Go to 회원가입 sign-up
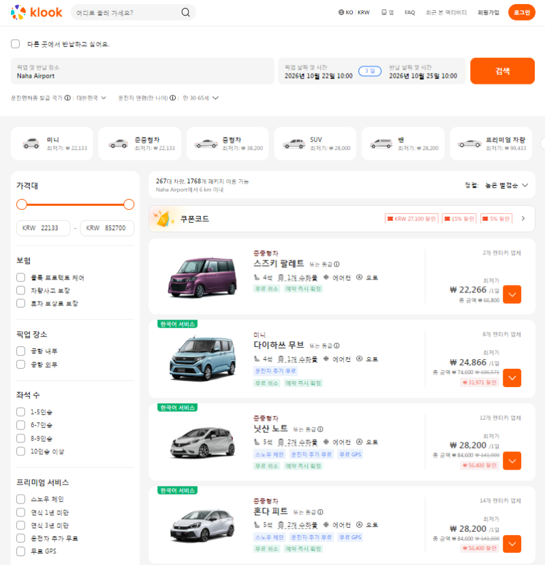Viewport: 545px width, 565px height. point(488,13)
